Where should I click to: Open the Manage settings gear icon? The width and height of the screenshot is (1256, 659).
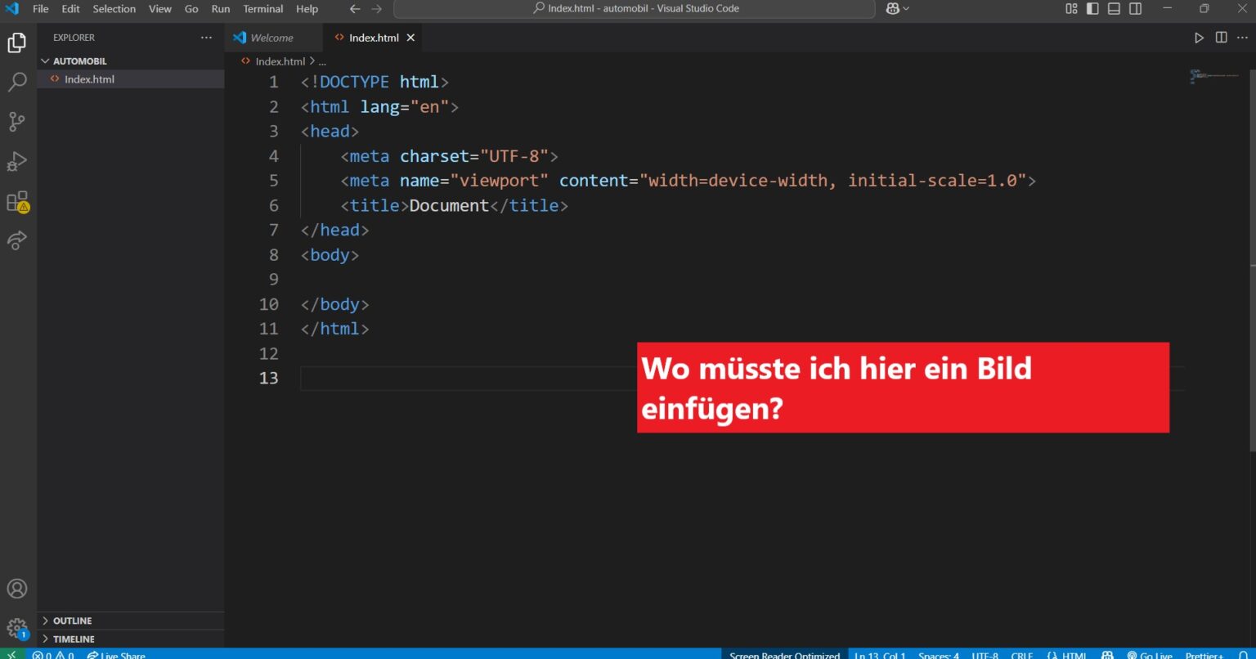(16, 627)
